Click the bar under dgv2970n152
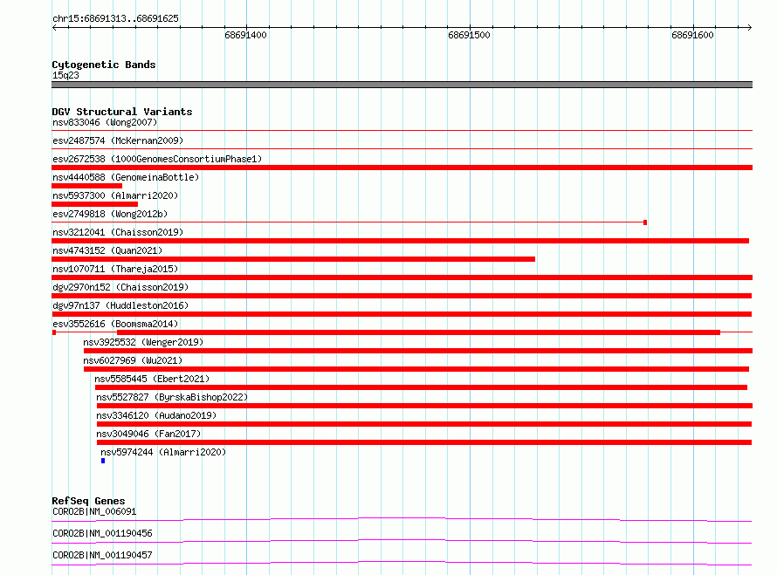Viewport: 777px width, 575px height. tap(402, 296)
